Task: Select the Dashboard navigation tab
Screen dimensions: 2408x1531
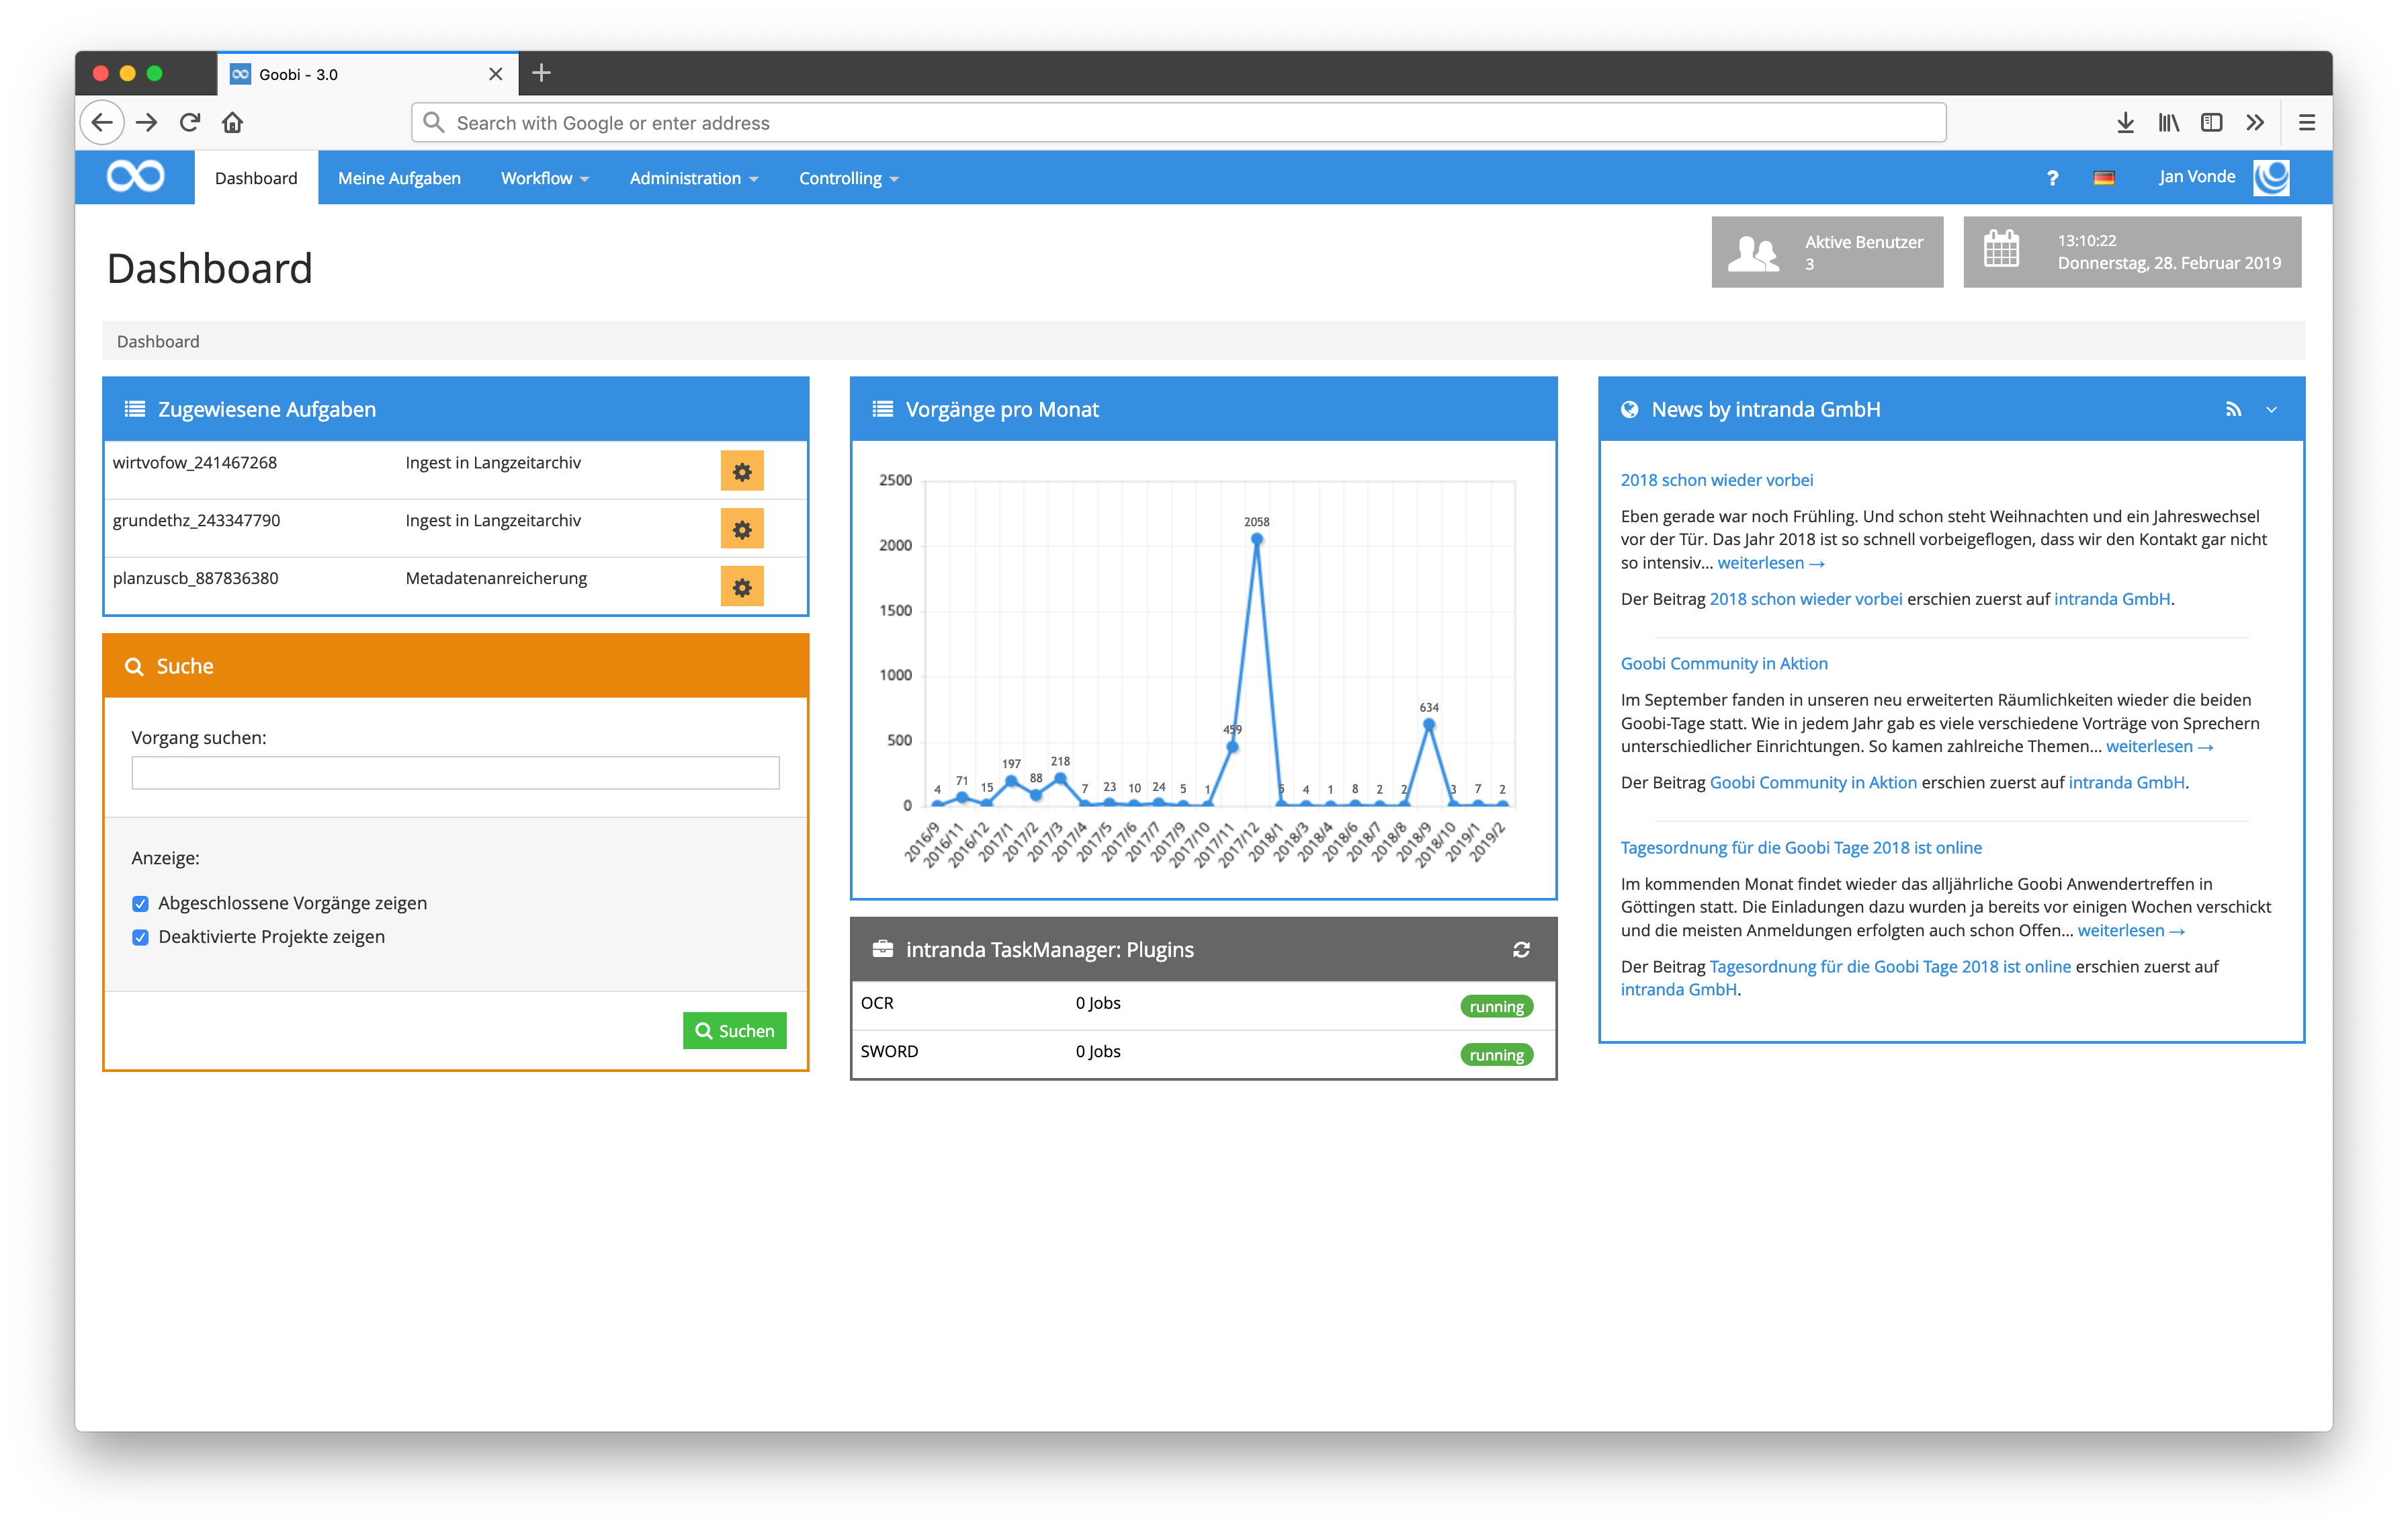Action: [256, 178]
